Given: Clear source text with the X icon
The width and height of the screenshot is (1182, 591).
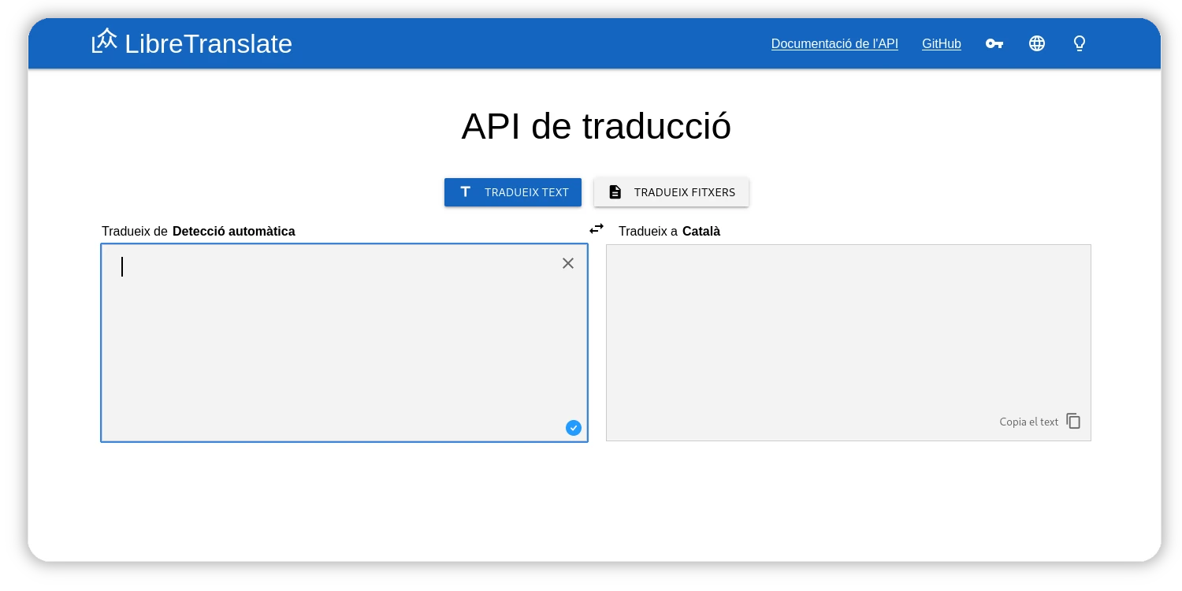Looking at the screenshot, I should pyautogui.click(x=568, y=263).
